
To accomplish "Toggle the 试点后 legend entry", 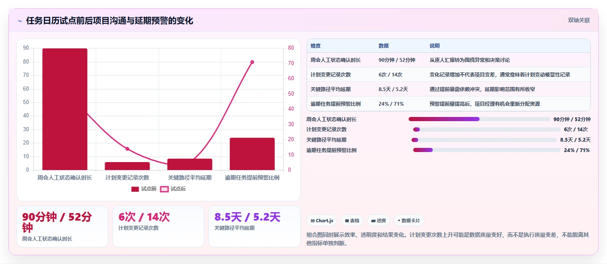I will coord(173,189).
